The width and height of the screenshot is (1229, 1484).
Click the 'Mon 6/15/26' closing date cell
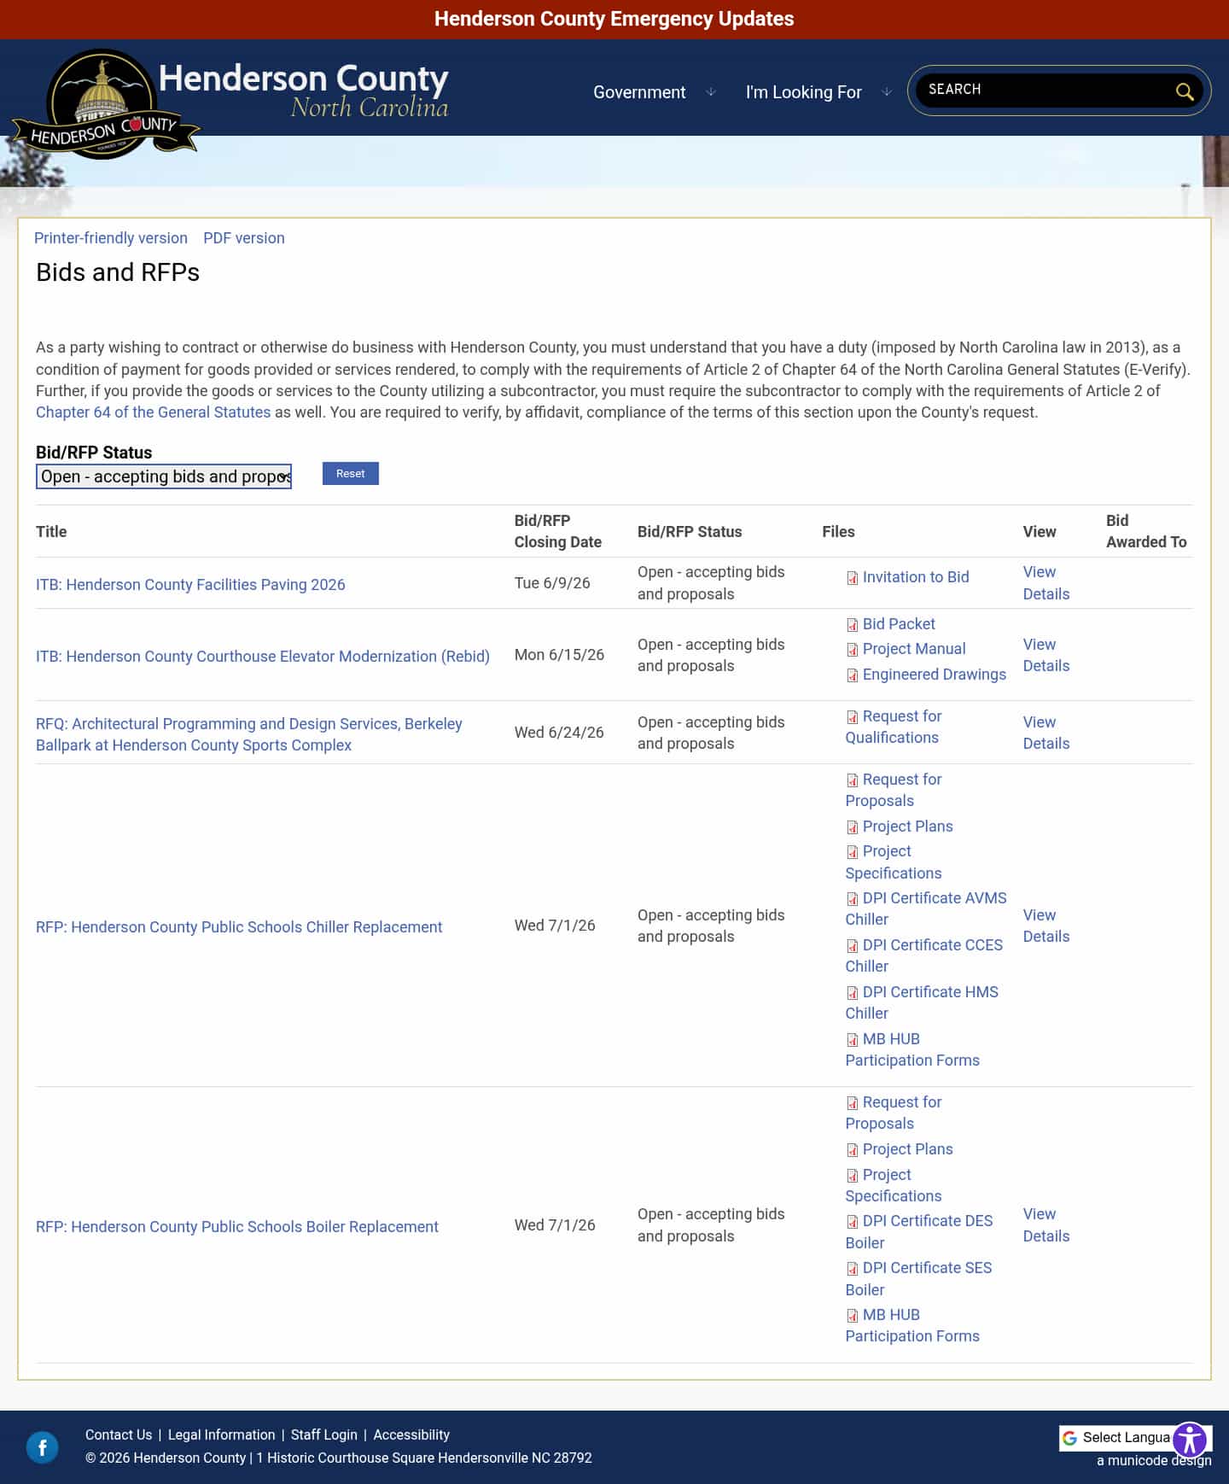pyautogui.click(x=559, y=655)
